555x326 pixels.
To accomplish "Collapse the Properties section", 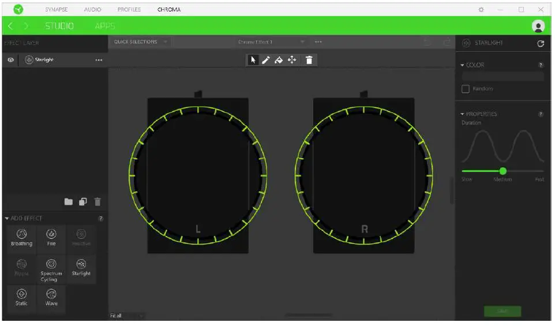I will point(462,114).
